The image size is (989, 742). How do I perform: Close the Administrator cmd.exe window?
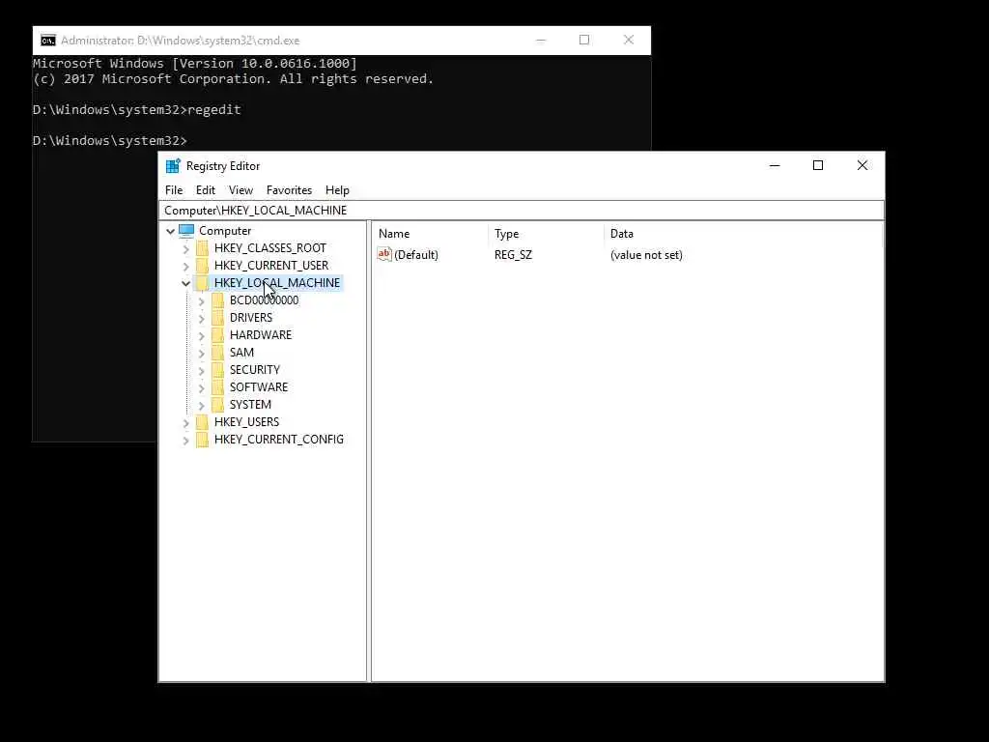point(629,40)
